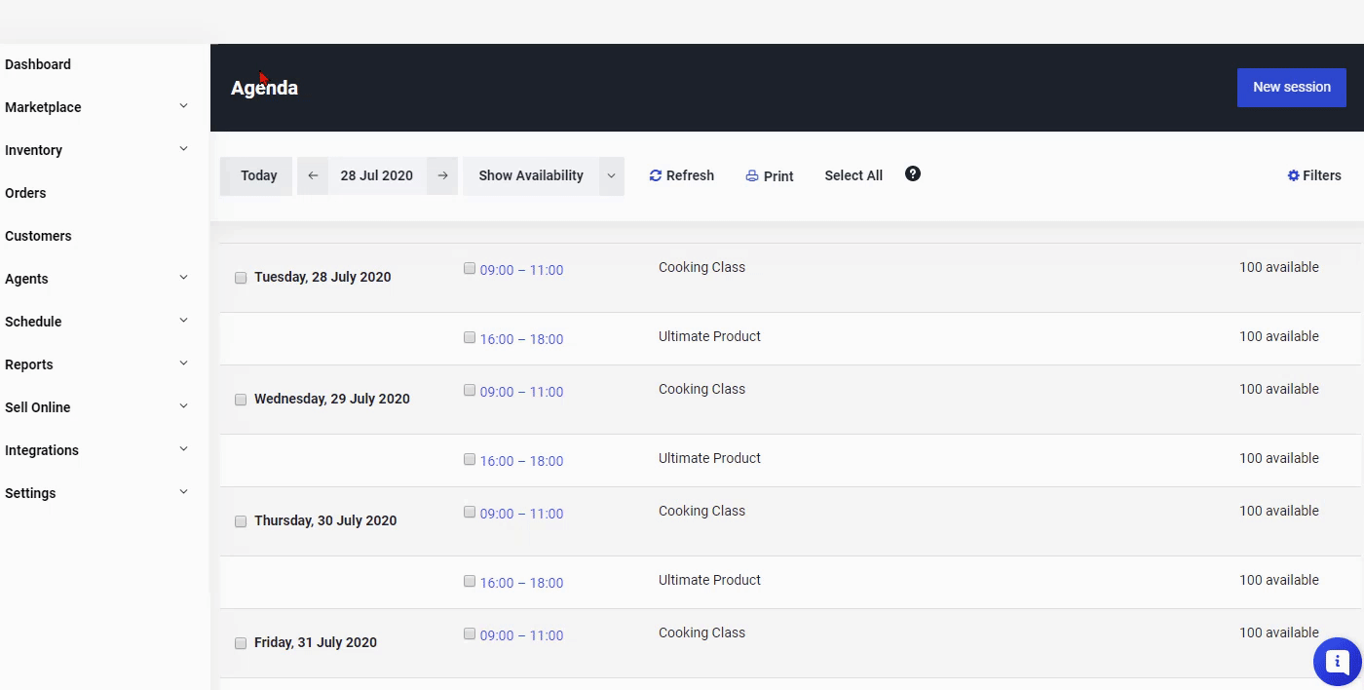
Task: Open Orders in the sidebar
Action: 25,193
